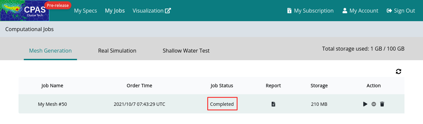Delete the My Mesh #50 job
This screenshot has height=124, width=423.
point(382,104)
